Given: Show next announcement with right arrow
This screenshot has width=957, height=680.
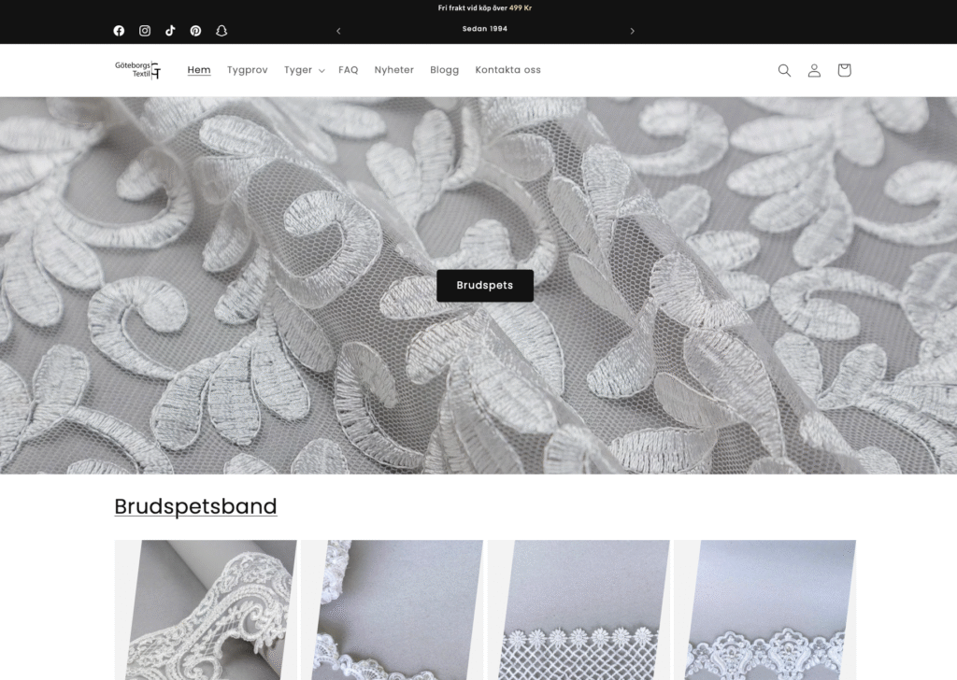Looking at the screenshot, I should point(633,31).
